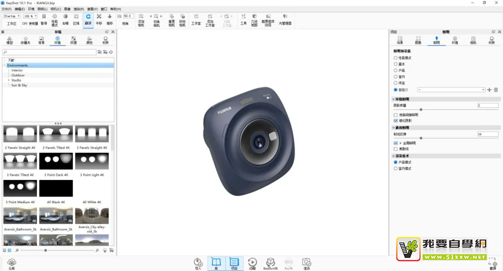Select the Interior Mode (室内模式) radio button

click(395, 169)
